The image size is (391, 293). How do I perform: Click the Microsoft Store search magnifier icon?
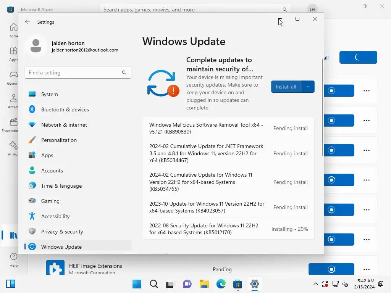click(284, 10)
